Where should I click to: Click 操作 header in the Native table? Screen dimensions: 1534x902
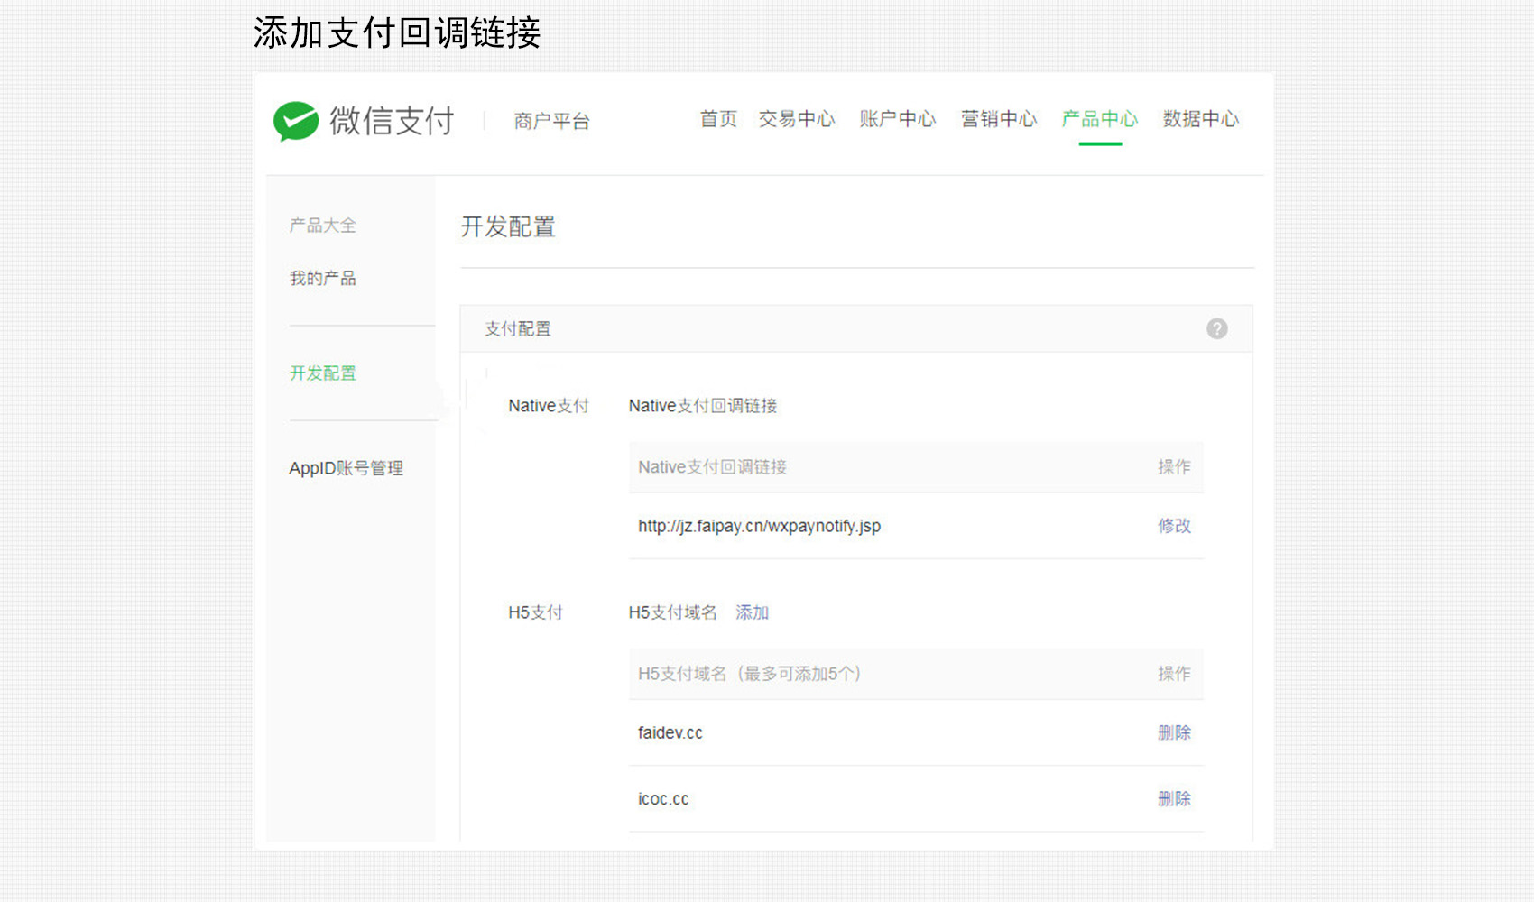1174,467
